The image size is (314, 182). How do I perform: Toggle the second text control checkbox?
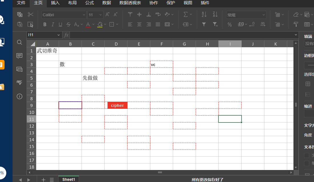coord(306,163)
